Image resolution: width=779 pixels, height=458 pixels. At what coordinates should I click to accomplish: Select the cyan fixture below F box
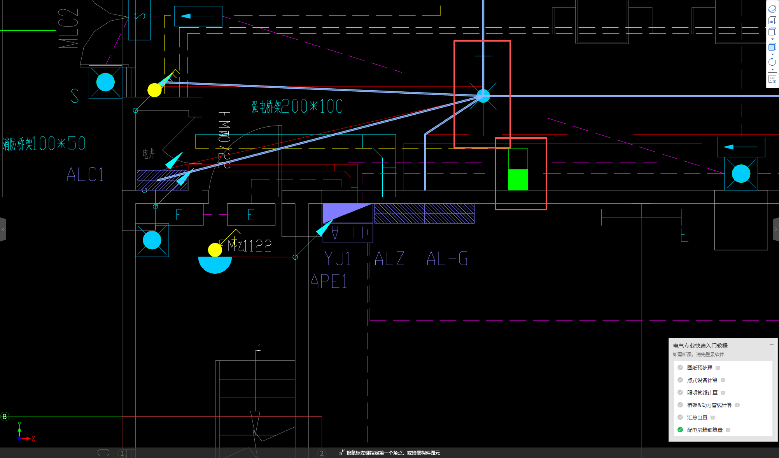(x=152, y=240)
